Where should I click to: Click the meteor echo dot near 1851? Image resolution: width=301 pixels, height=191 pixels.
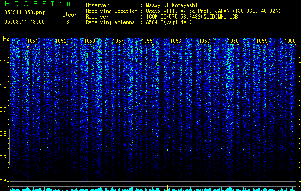[33, 150]
